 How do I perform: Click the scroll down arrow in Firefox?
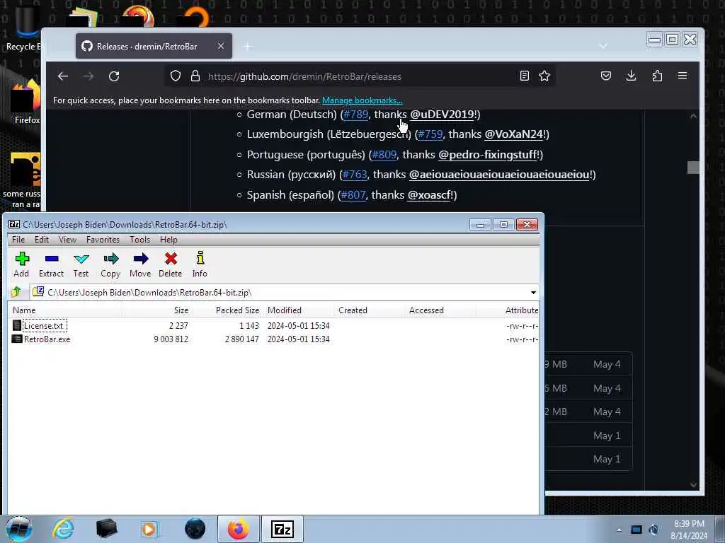point(693,484)
